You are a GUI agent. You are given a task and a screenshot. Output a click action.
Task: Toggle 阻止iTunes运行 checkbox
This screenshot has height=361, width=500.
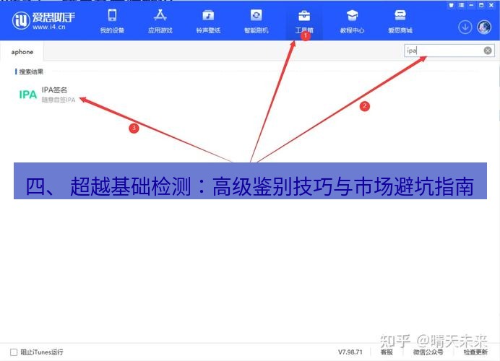click(x=14, y=352)
